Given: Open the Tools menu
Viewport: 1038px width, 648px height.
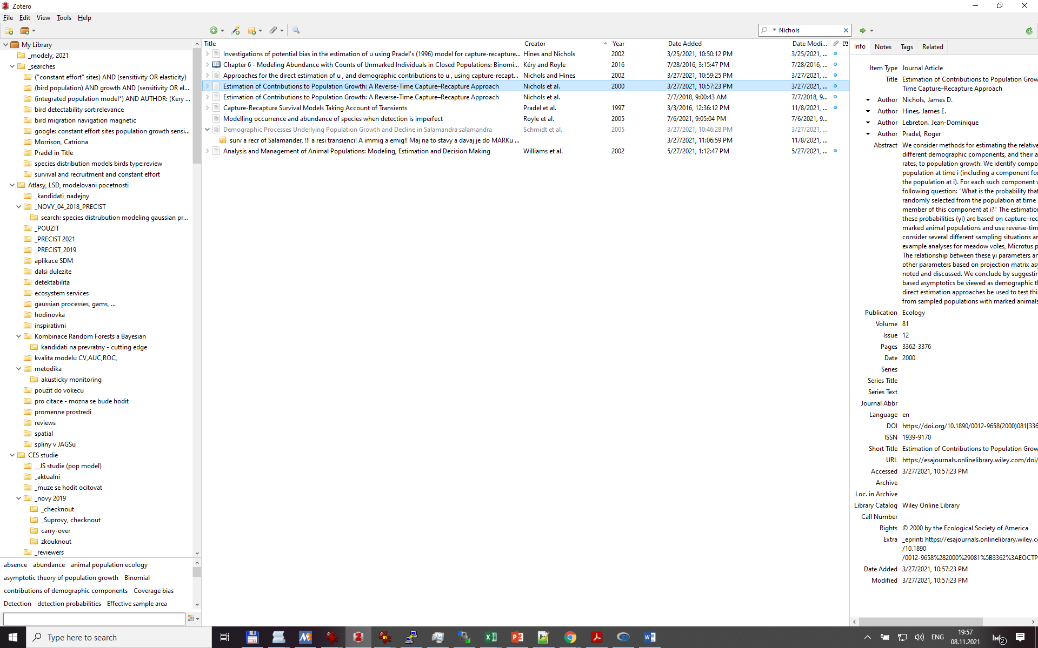Looking at the screenshot, I should tap(64, 18).
